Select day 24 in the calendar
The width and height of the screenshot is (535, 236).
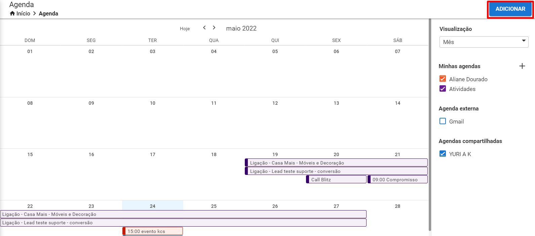[153, 206]
